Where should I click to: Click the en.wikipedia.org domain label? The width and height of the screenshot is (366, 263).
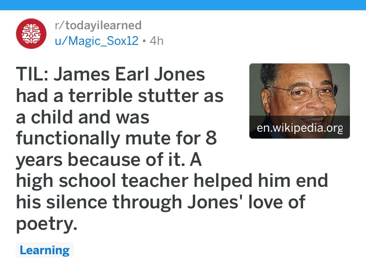coord(300,128)
